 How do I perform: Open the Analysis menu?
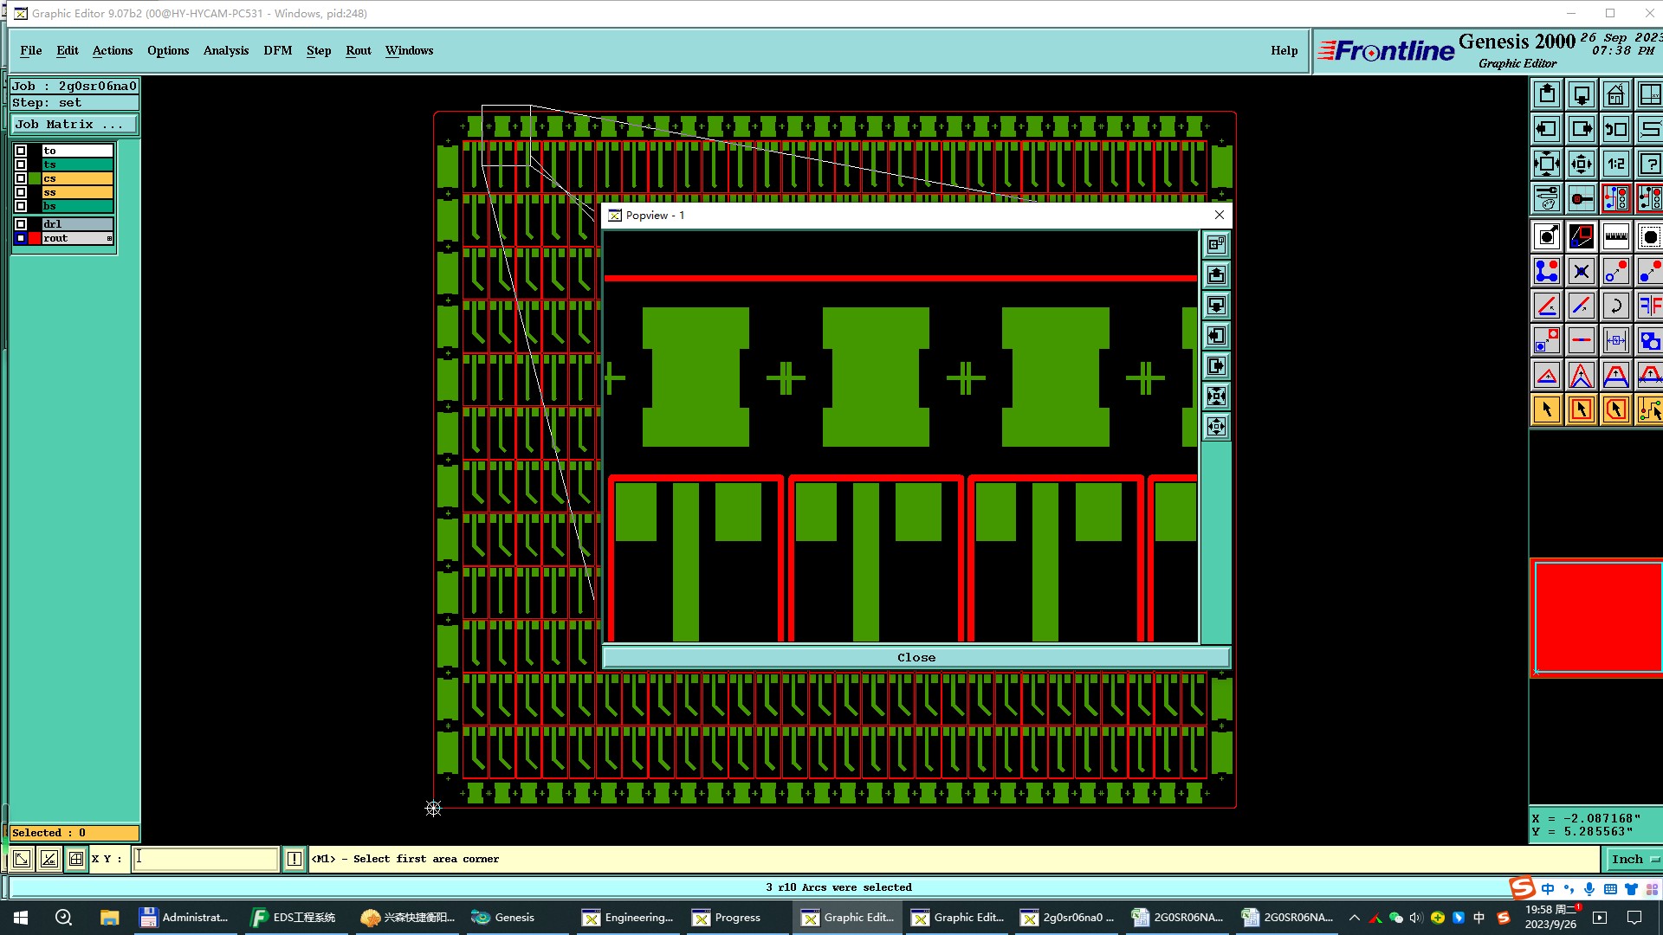click(x=225, y=50)
